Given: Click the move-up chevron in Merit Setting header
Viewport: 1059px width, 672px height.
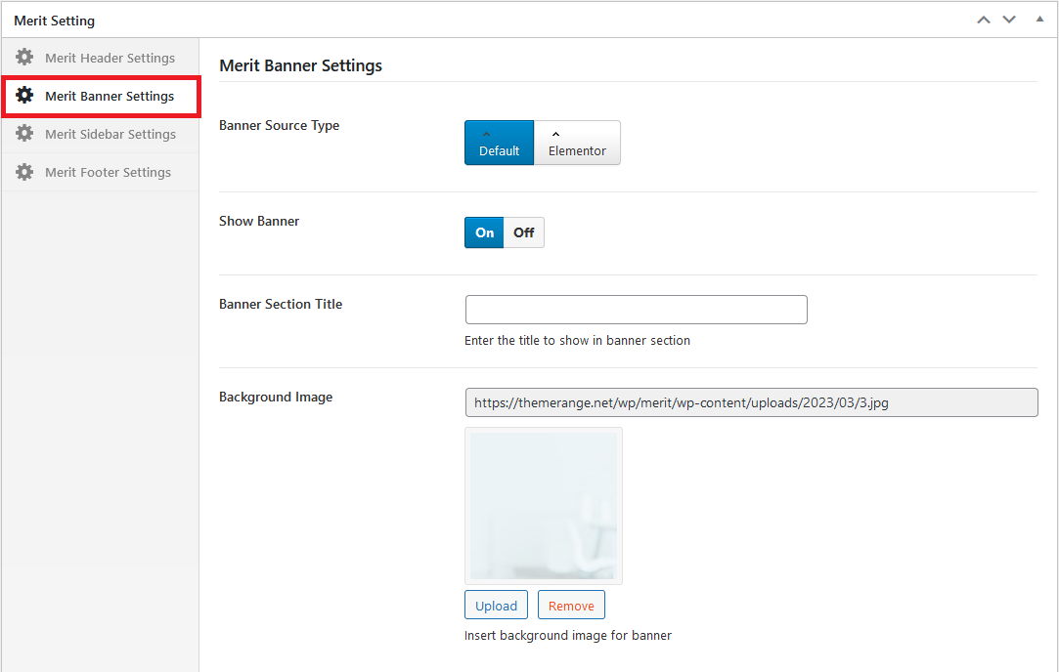Looking at the screenshot, I should tap(984, 21).
